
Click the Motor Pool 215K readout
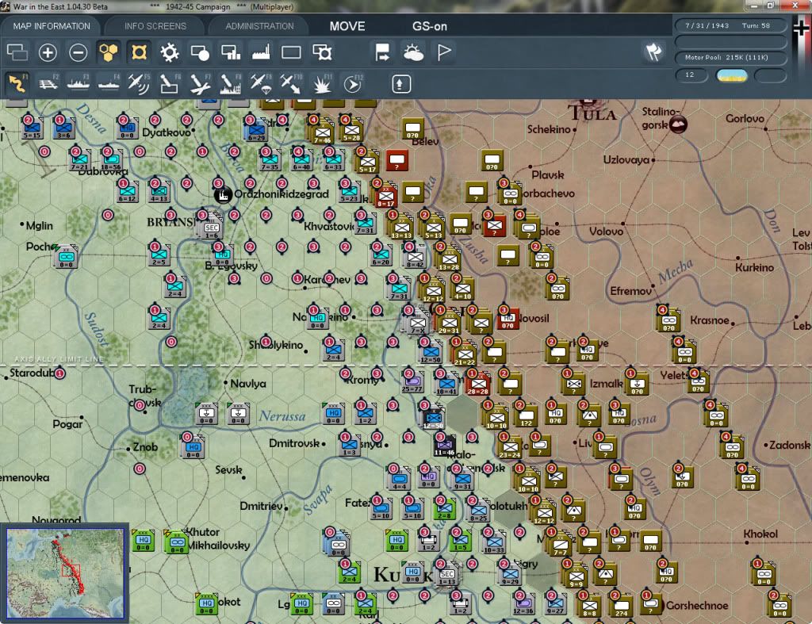click(730, 57)
